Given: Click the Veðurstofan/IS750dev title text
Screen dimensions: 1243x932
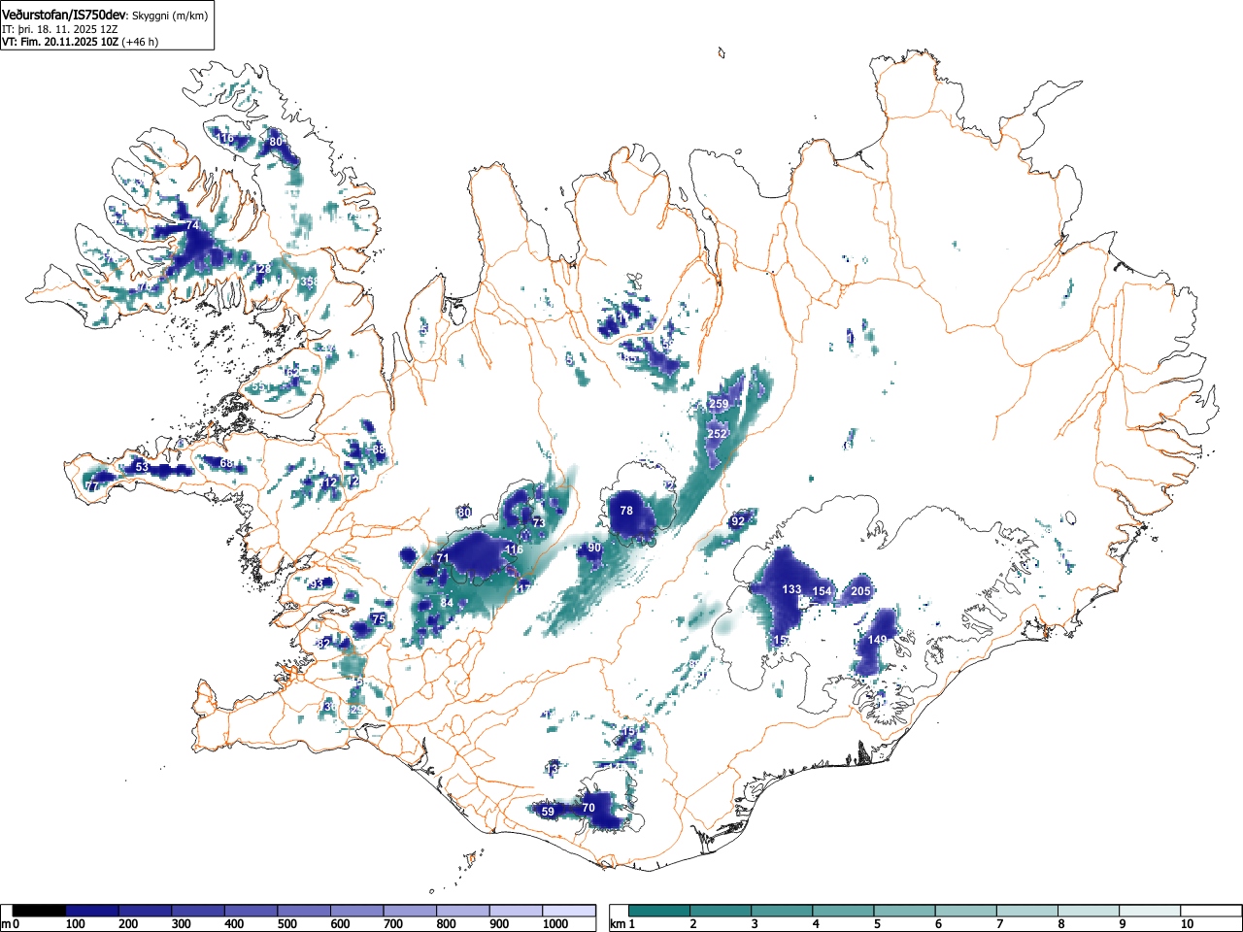Looking at the screenshot, I should [x=65, y=15].
